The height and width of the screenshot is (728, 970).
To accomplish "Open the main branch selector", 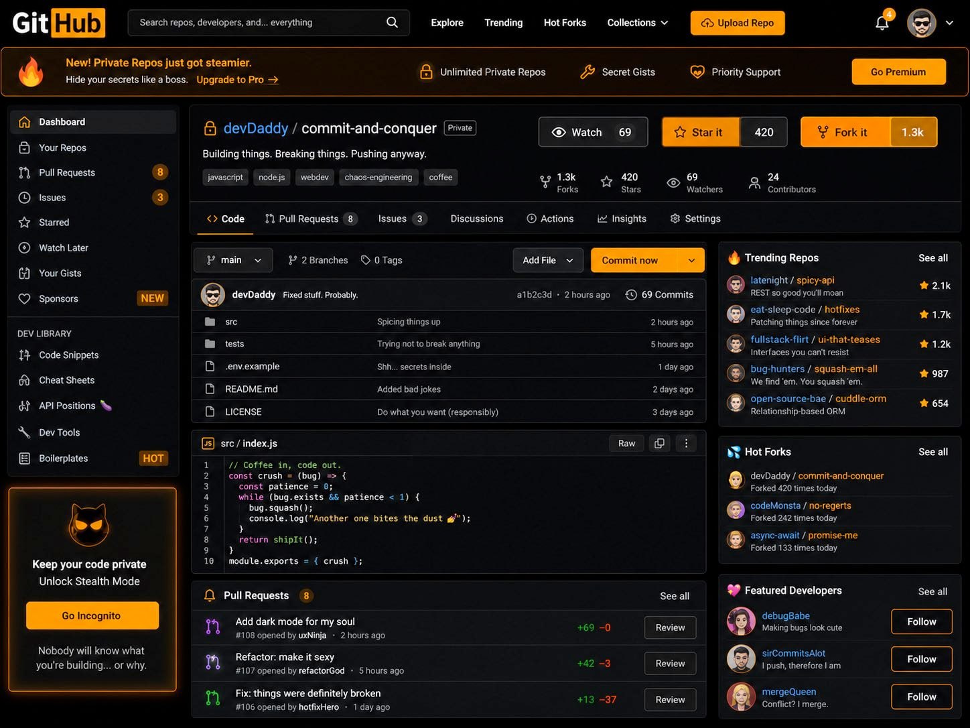I will [x=233, y=260].
